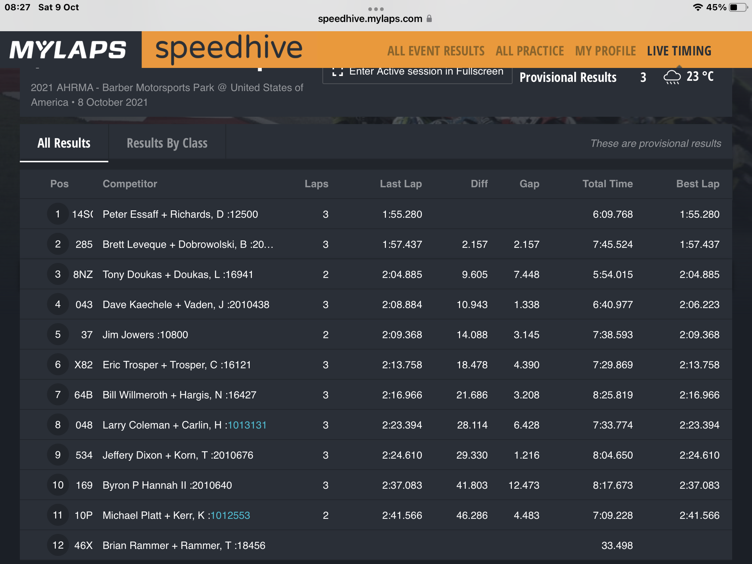Select Dave Kaechele + Vaden competitor row

376,304
